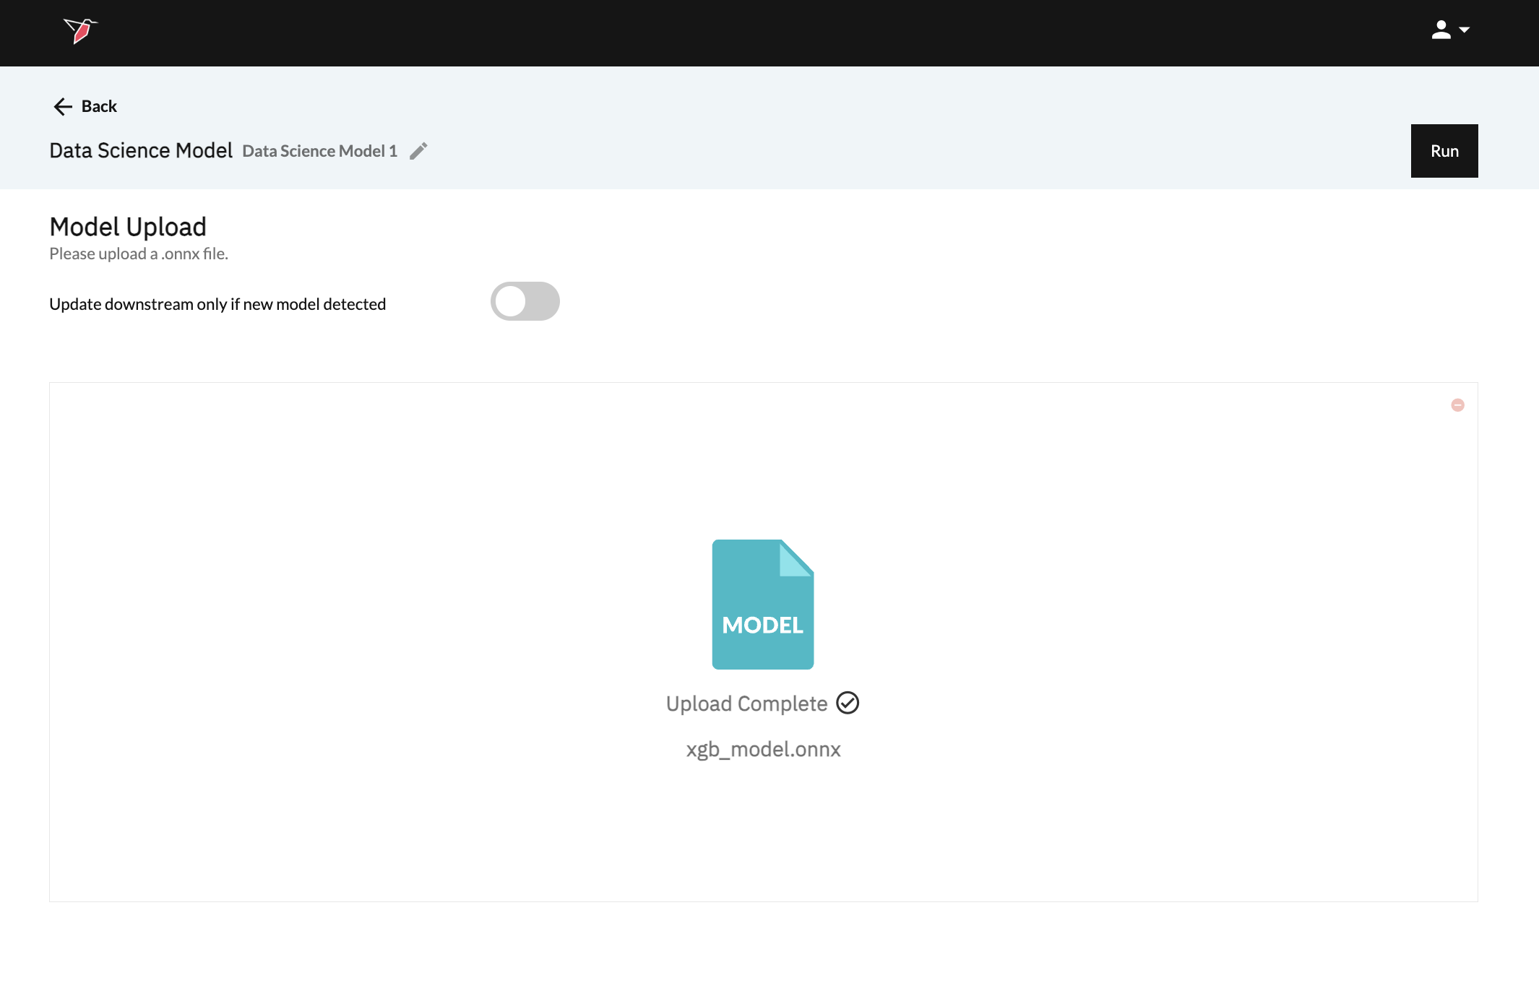This screenshot has width=1539, height=991.
Task: Click 'Please upload a .onnx file.' hint
Action: coord(139,254)
